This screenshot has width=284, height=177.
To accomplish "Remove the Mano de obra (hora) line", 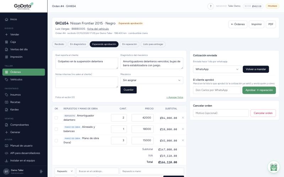I will point(183,140).
